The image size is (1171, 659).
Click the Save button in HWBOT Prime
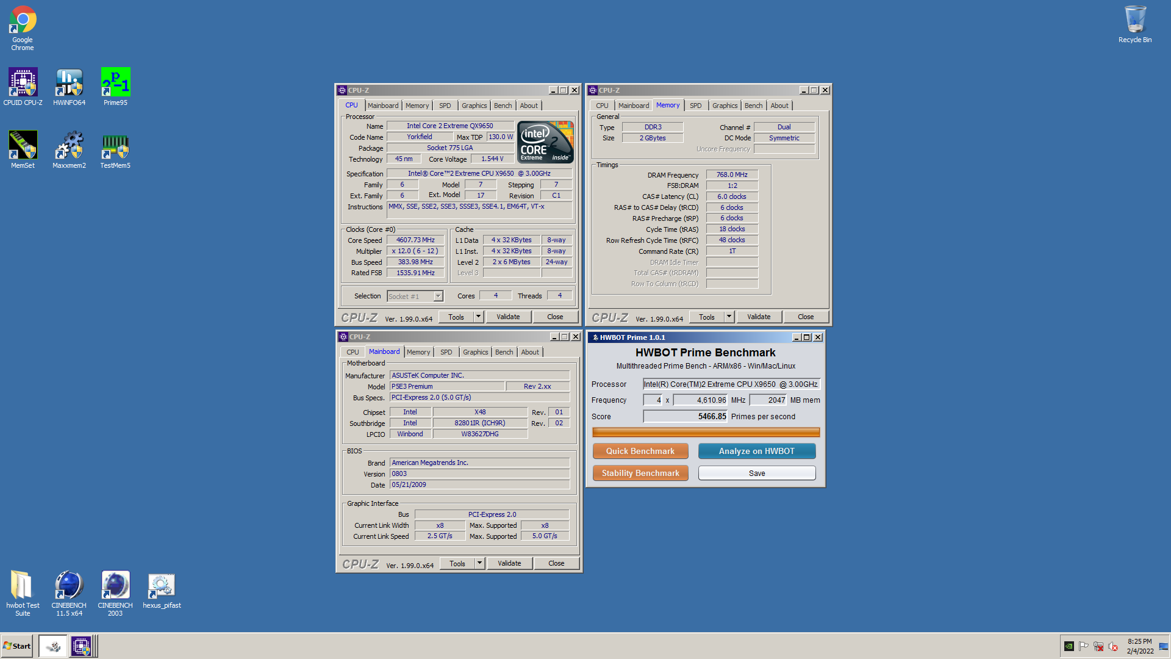click(x=757, y=473)
